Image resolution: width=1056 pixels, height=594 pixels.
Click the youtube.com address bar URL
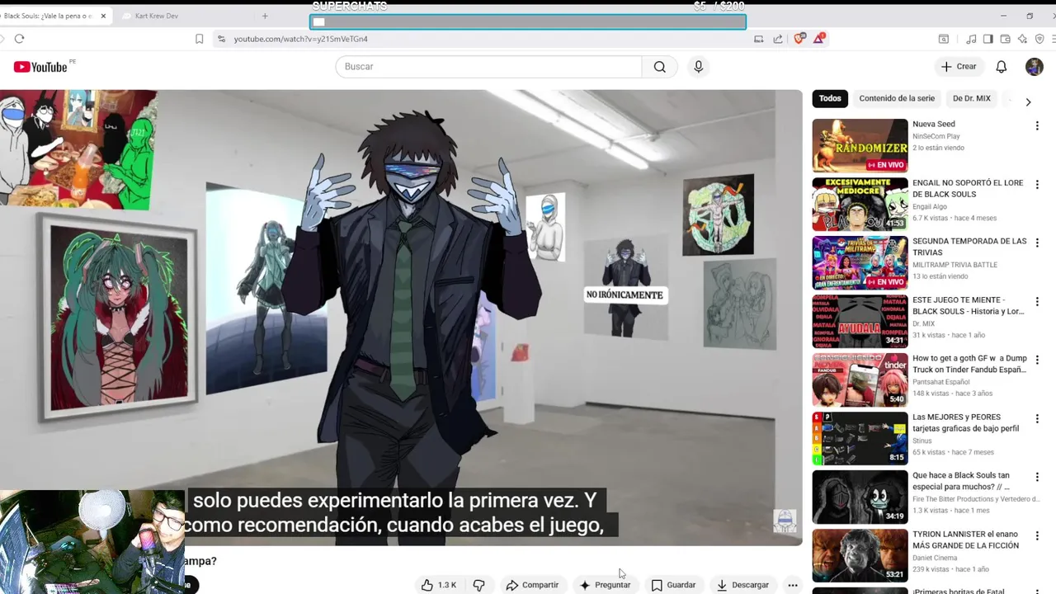(300, 39)
